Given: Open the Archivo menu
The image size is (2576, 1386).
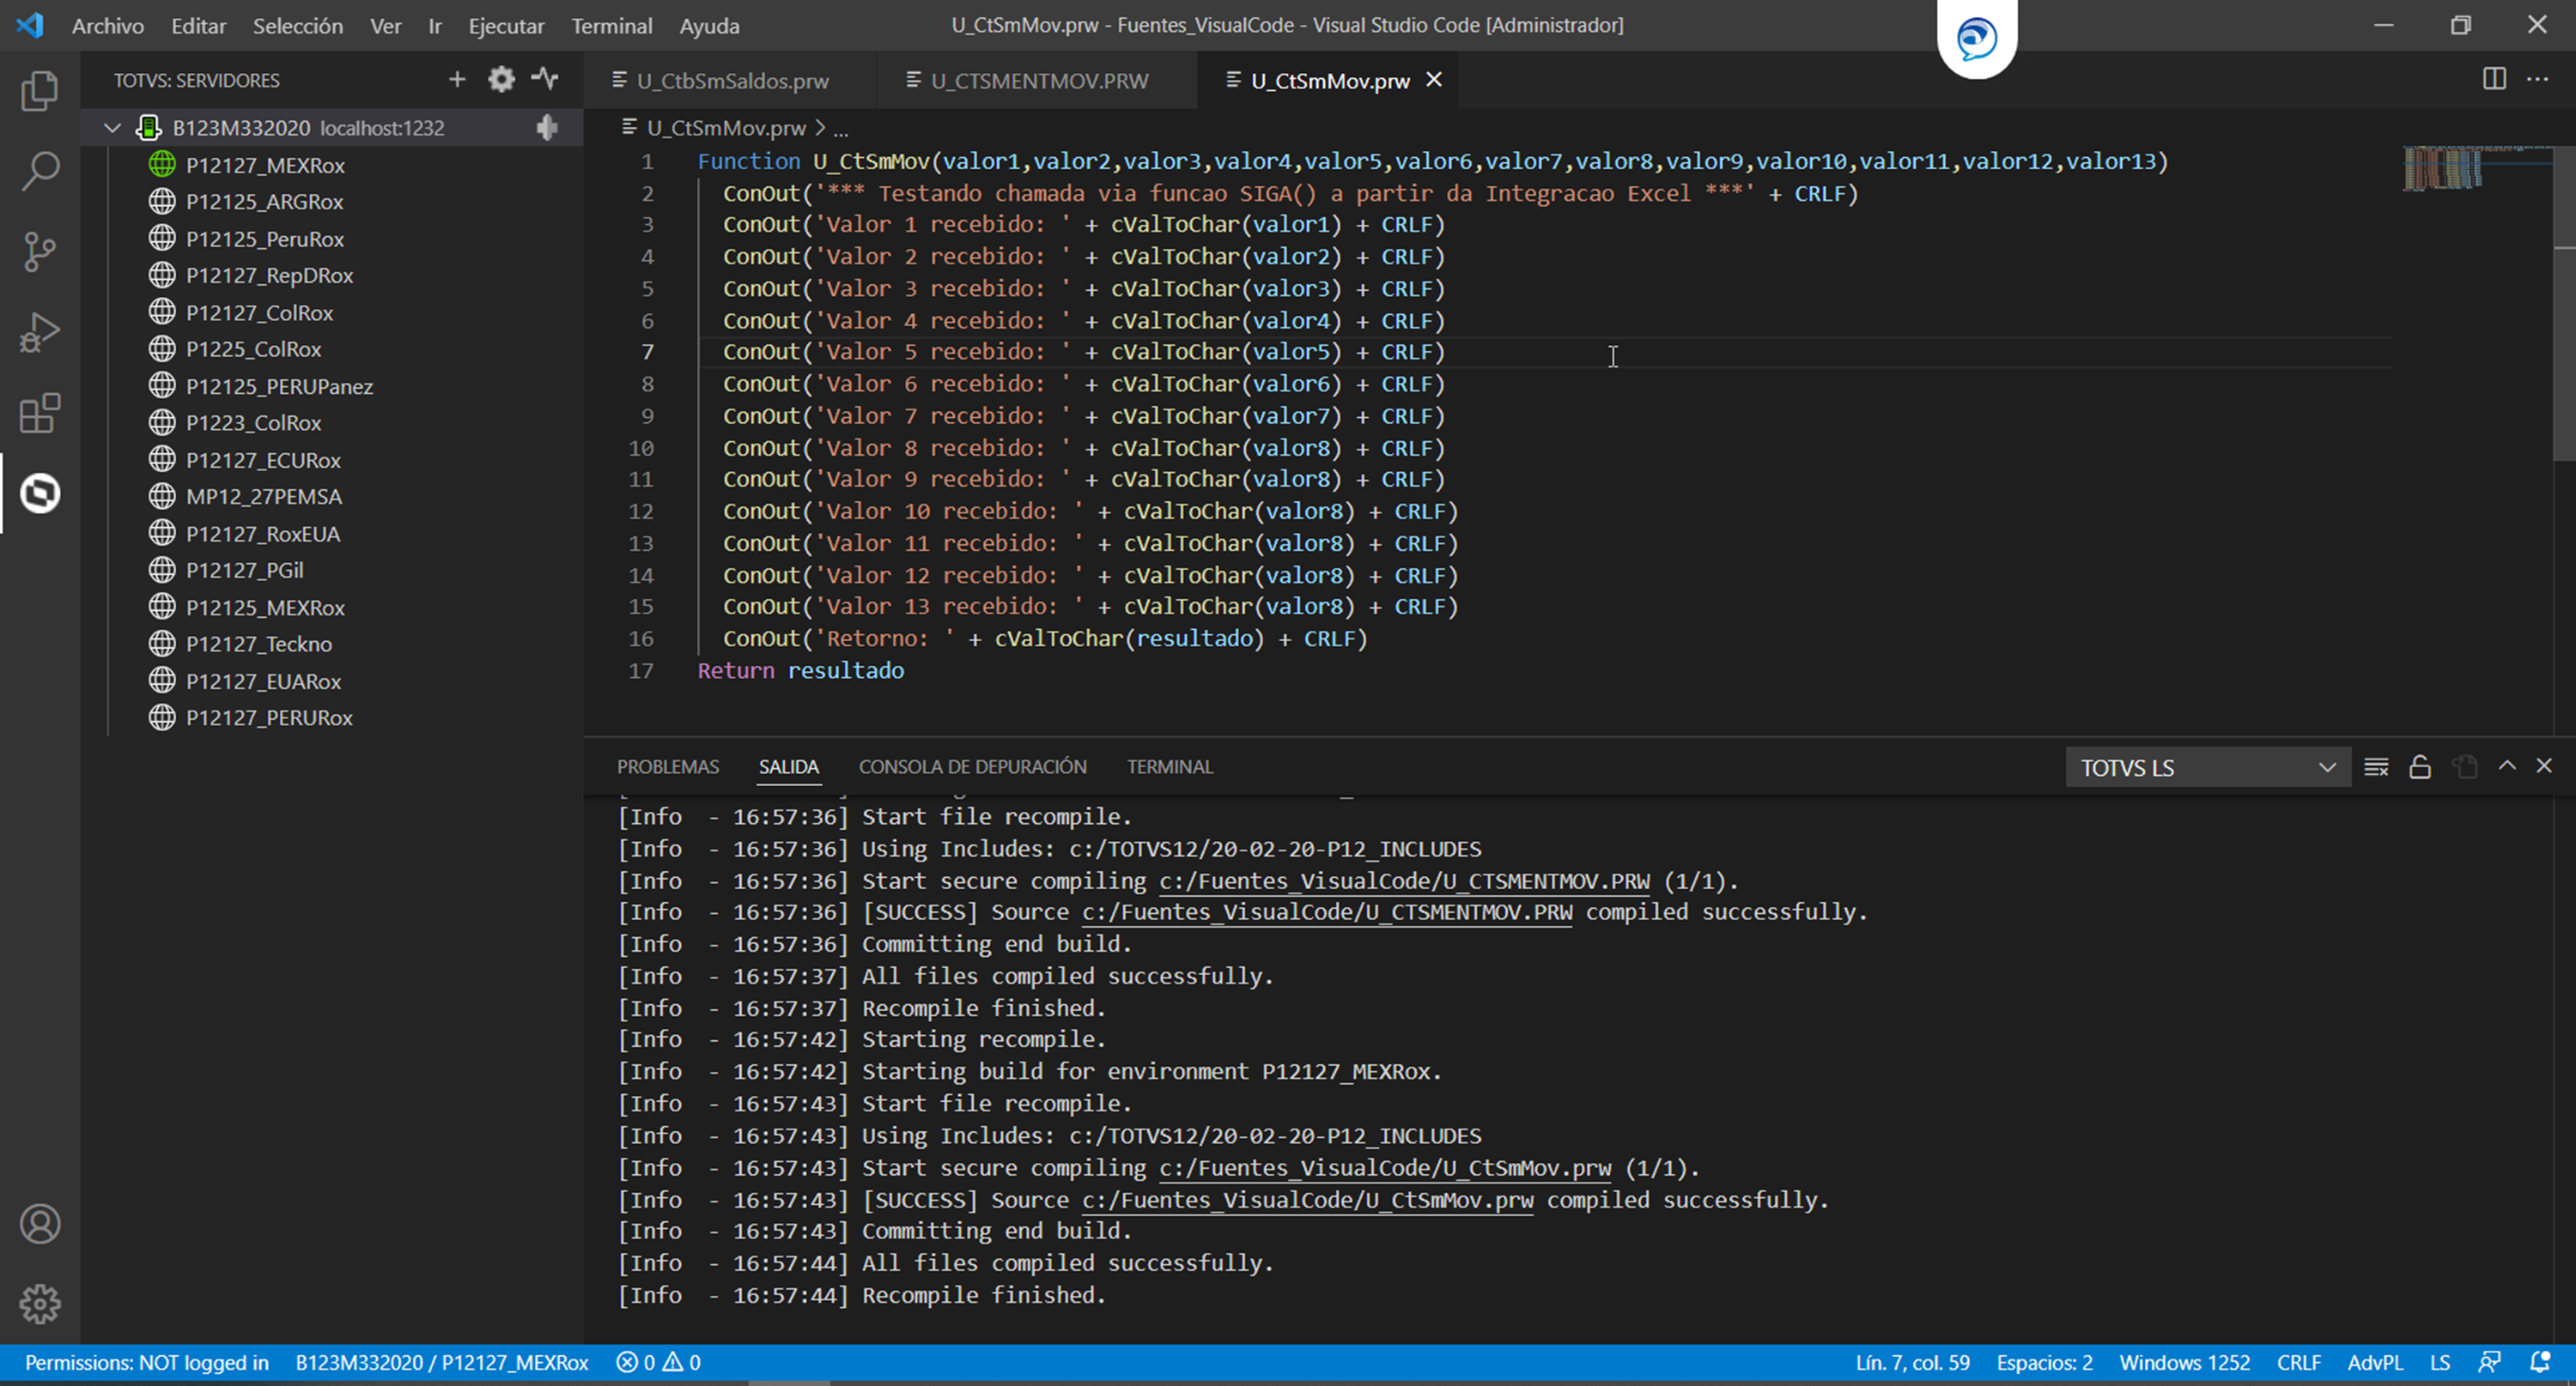Looking at the screenshot, I should [108, 25].
